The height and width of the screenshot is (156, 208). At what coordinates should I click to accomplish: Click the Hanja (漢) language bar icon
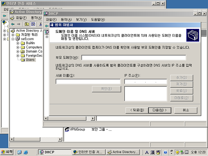click(153, 152)
